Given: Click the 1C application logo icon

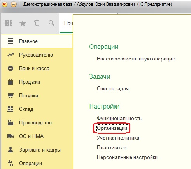Looking at the screenshot, I should coord(5,4).
